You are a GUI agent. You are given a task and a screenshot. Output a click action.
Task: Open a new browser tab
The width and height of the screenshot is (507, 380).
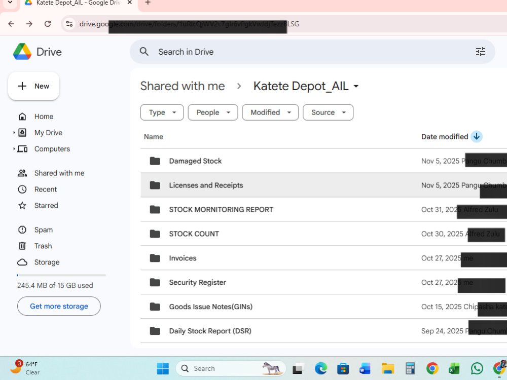[x=148, y=3]
